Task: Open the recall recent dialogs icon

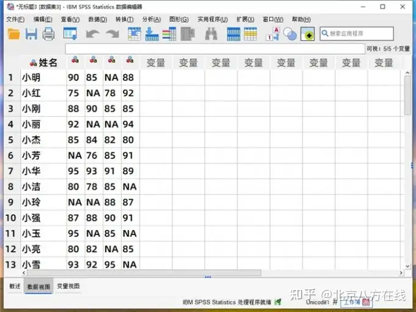Action: click(x=70, y=34)
